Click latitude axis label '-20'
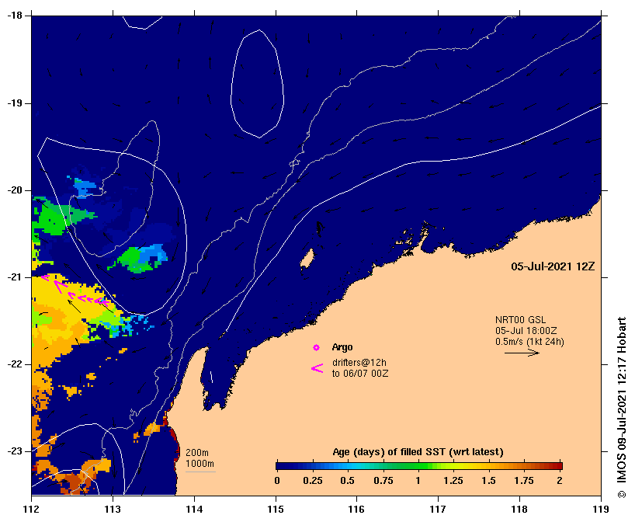This screenshot has width=635, height=522. 13,190
